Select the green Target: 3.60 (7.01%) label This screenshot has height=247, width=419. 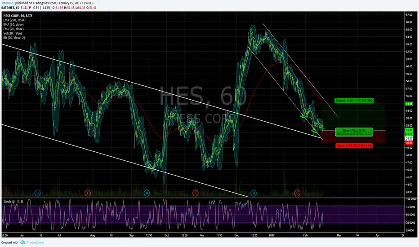[354, 101]
